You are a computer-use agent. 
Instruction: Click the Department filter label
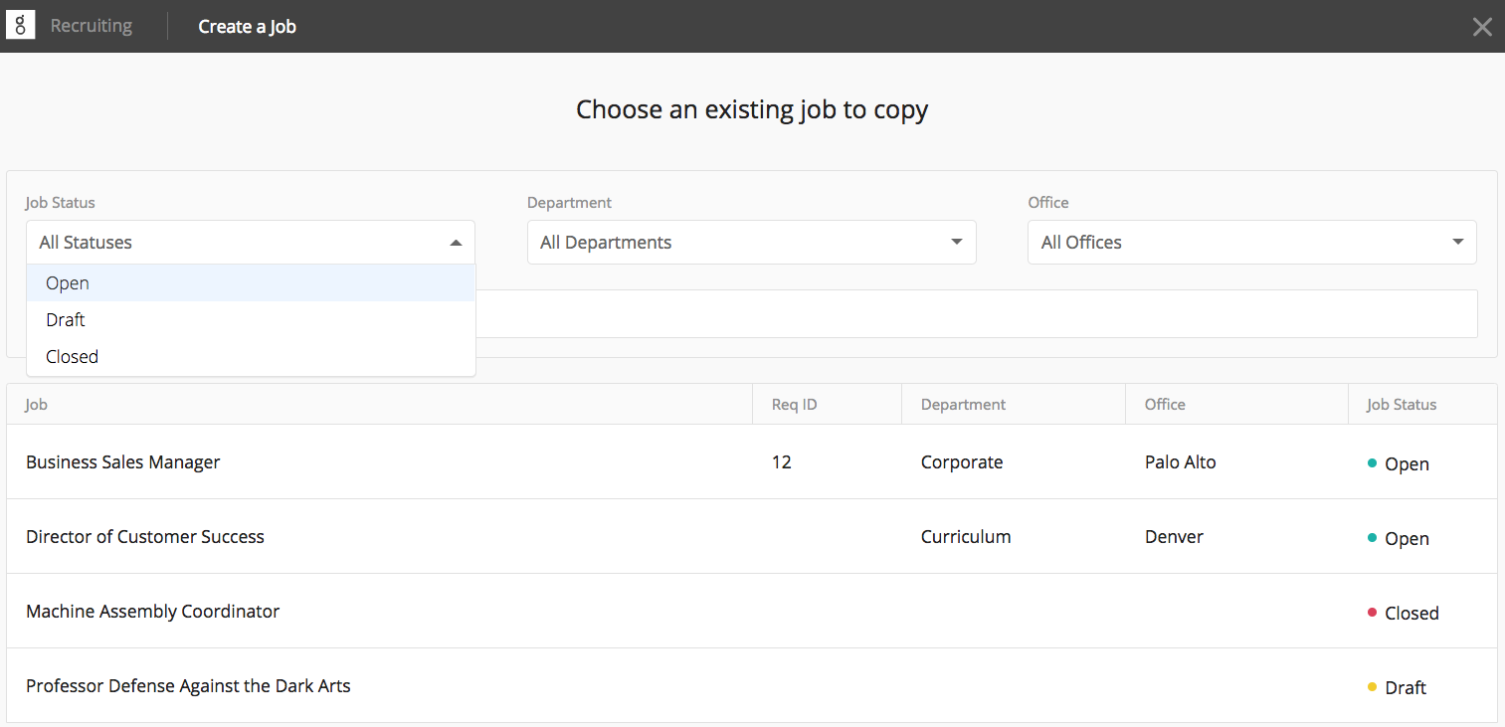point(569,203)
